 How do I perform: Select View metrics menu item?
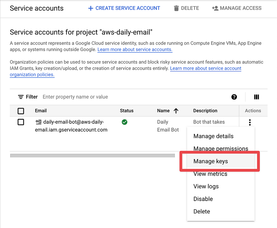(221, 174)
